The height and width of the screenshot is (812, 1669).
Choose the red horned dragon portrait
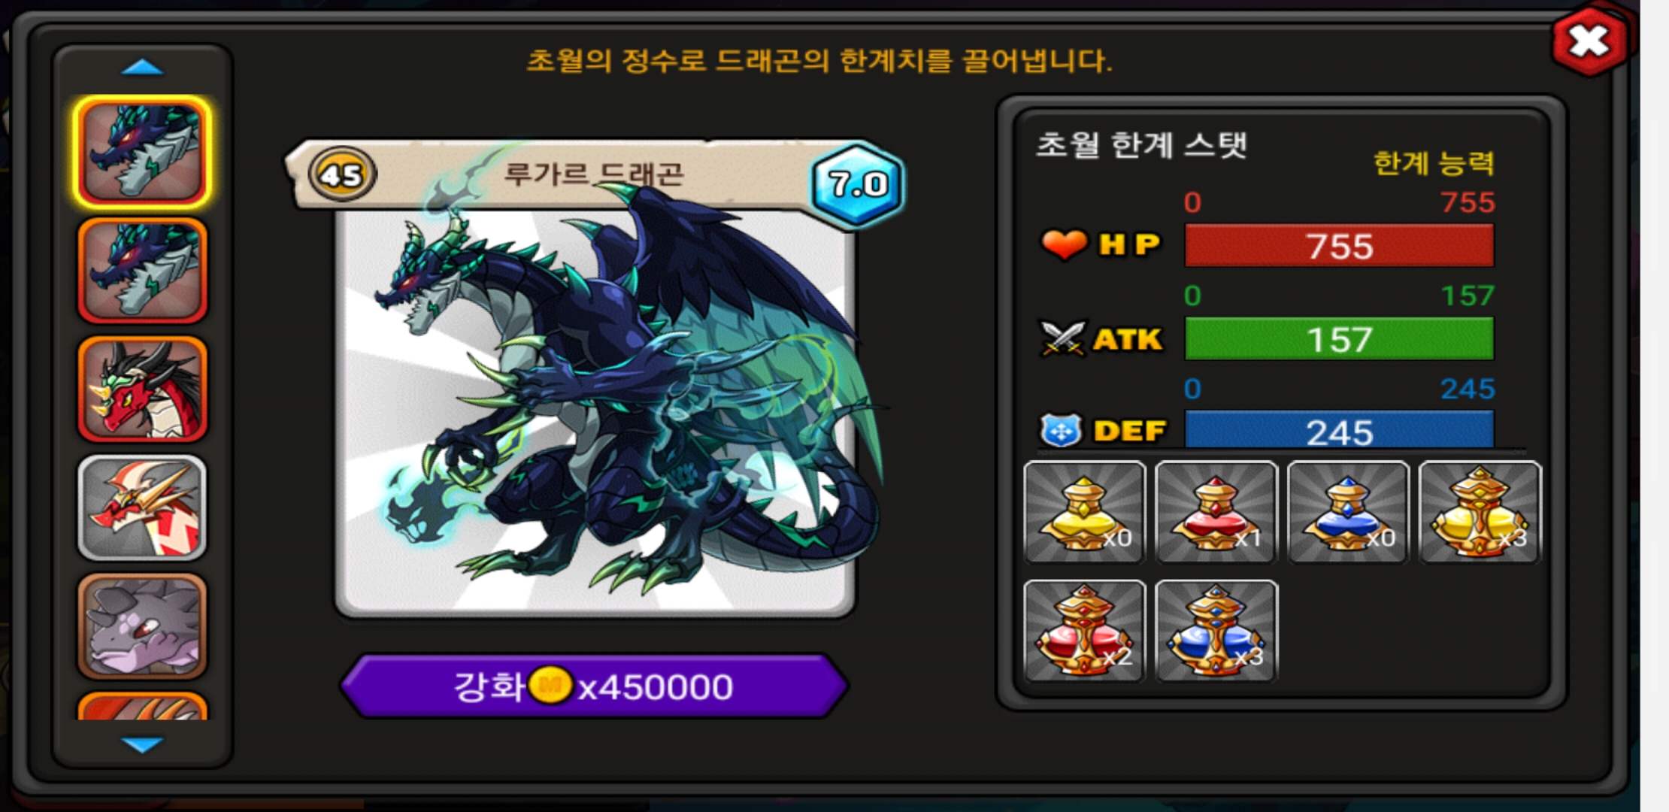point(142,389)
